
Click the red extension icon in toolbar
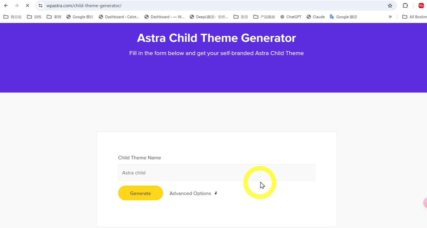(421, 6)
